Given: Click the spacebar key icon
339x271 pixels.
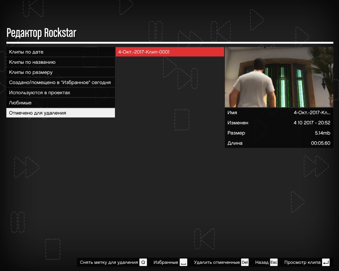Looking at the screenshot, I should point(183,262).
